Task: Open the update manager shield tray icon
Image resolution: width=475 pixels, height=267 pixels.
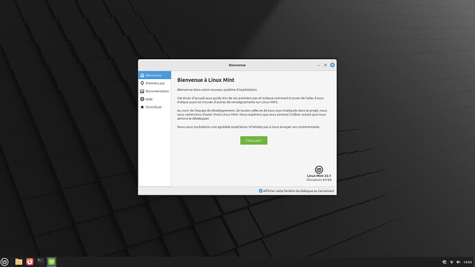Action: 445,262
